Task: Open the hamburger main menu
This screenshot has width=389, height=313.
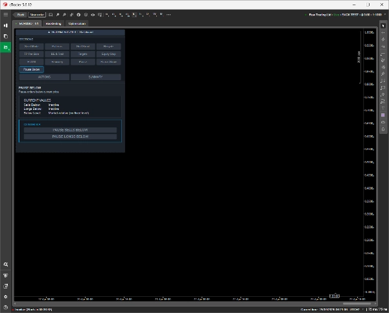Action: pos(6,14)
